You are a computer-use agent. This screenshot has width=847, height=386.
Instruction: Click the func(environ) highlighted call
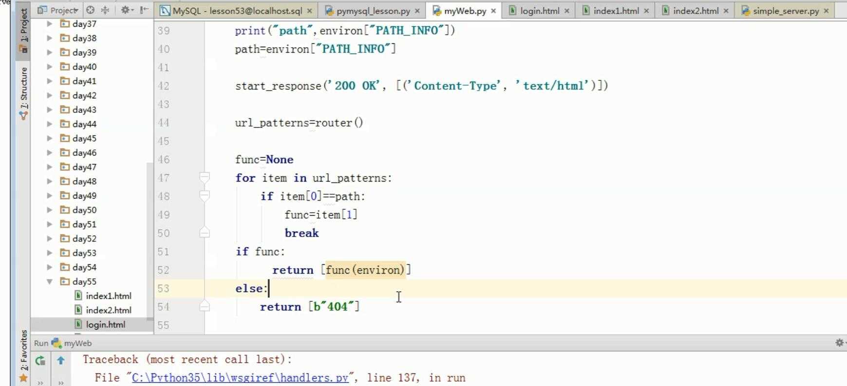click(365, 270)
